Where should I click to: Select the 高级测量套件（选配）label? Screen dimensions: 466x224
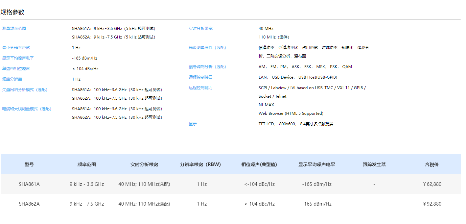point(207,48)
